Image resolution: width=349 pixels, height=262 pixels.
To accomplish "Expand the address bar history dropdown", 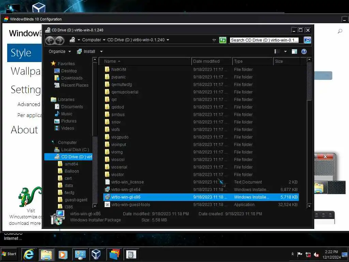I will click(x=214, y=40).
